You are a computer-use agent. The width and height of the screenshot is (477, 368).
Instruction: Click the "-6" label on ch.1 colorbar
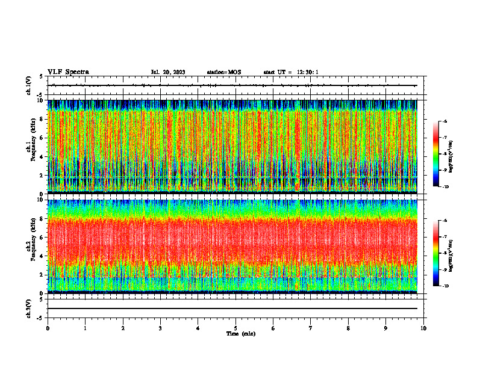444,121
